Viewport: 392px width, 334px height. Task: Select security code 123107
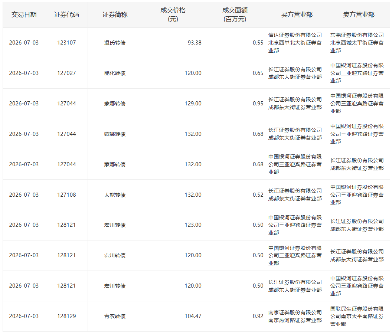pos(66,43)
